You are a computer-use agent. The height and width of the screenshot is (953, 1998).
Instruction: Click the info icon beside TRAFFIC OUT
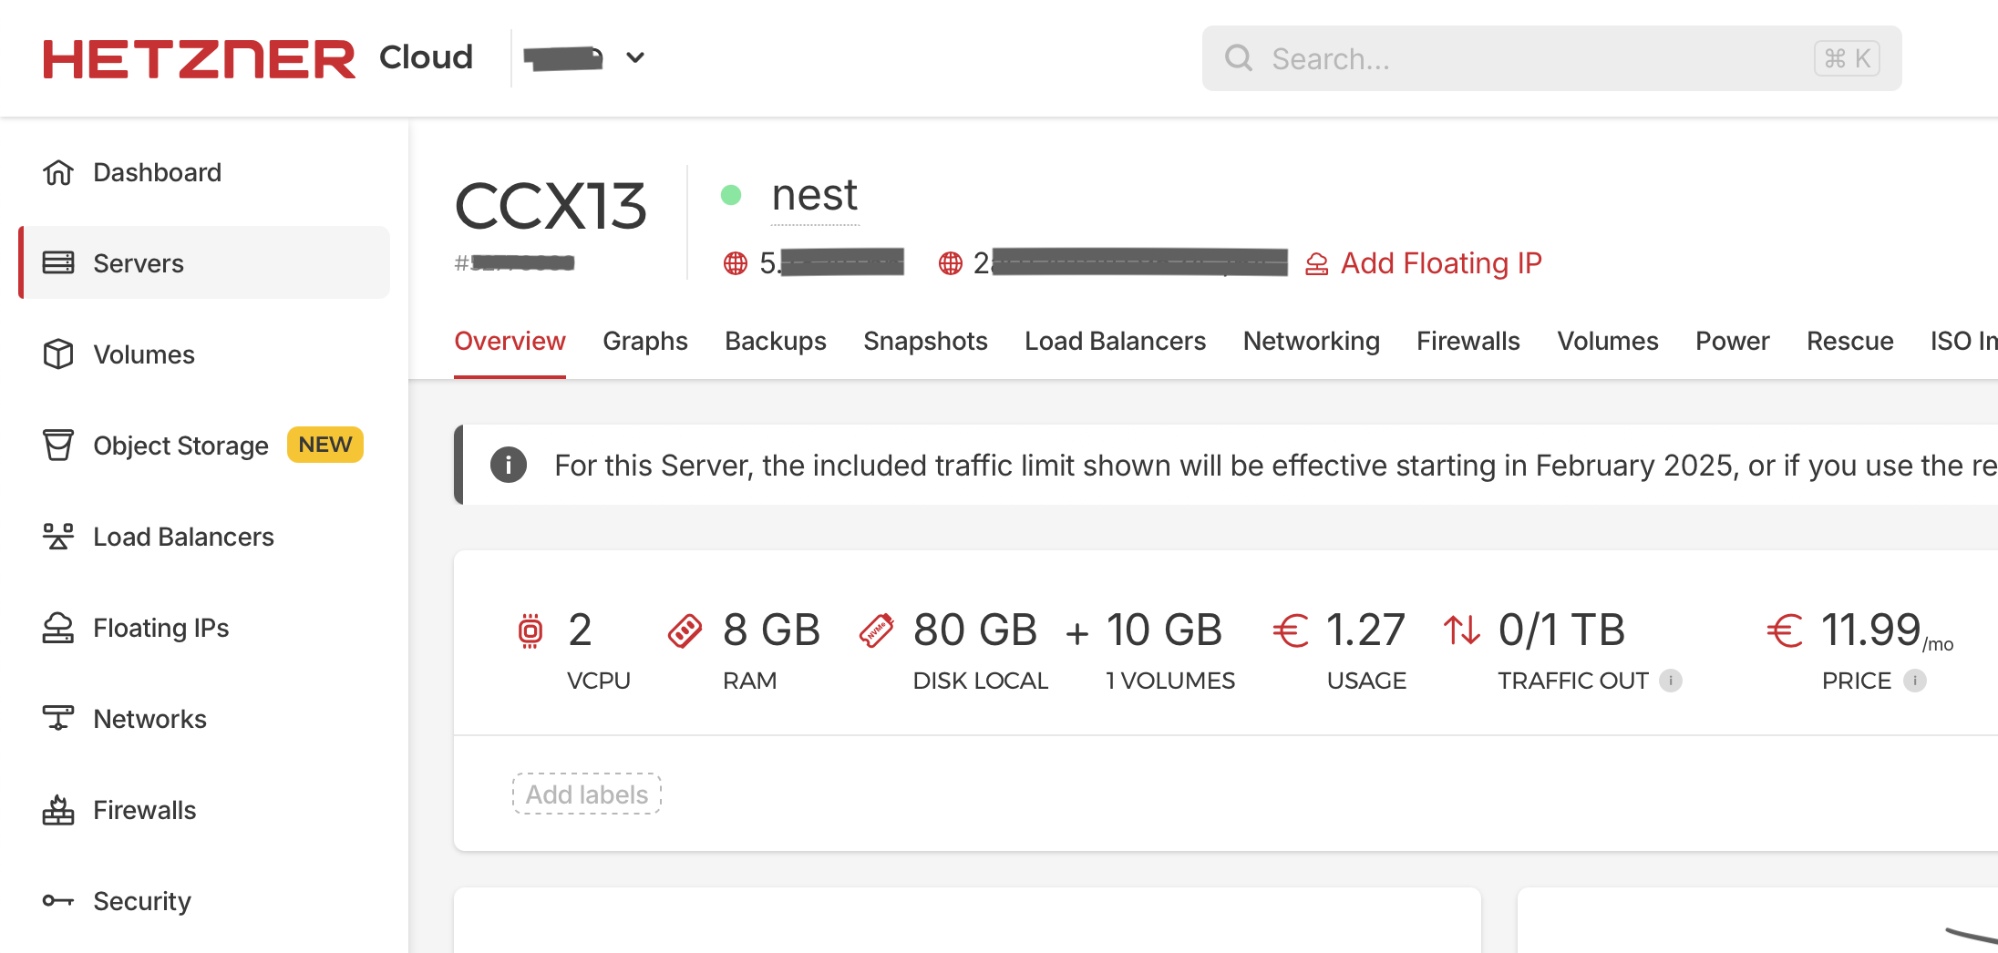(x=1670, y=681)
